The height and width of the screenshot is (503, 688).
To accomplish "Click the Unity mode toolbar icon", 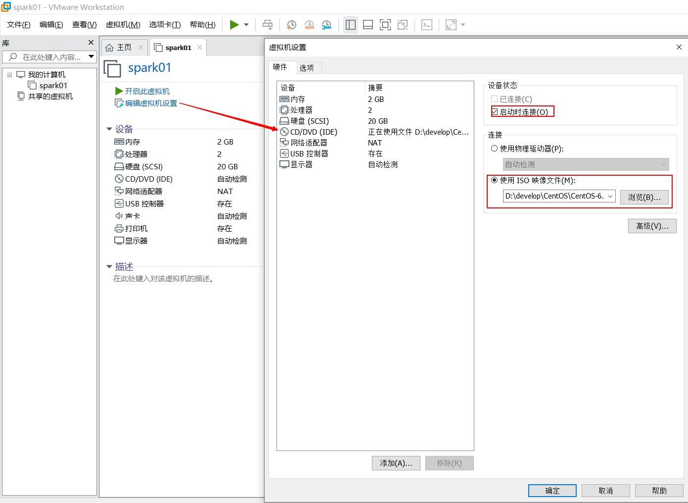I will 403,25.
